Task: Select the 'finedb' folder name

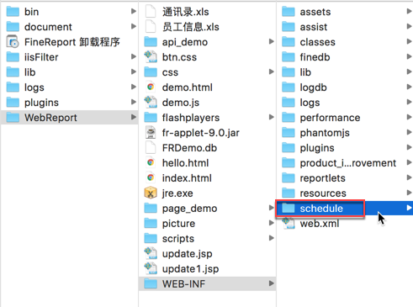Action: click(315, 57)
